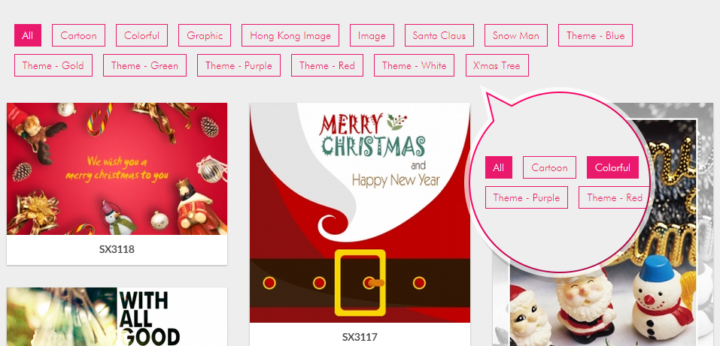Apply Theme - Blue filter
The width and height of the screenshot is (720, 346).
pyautogui.click(x=595, y=35)
